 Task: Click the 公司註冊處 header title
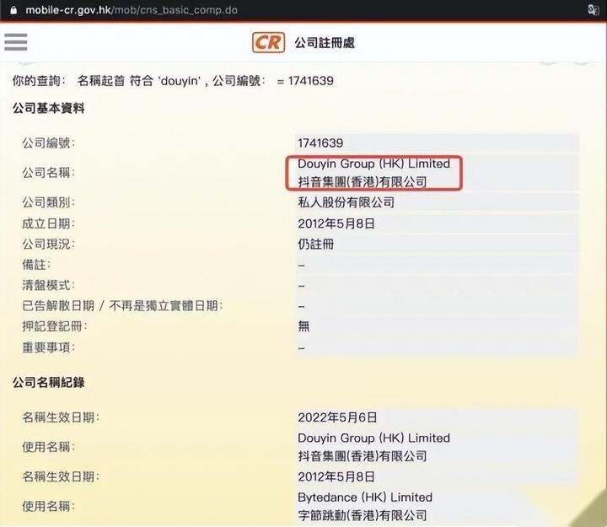pyautogui.click(x=325, y=43)
